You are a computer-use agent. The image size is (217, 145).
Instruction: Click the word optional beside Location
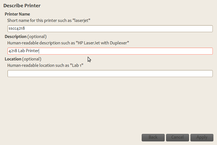[x=31, y=59]
